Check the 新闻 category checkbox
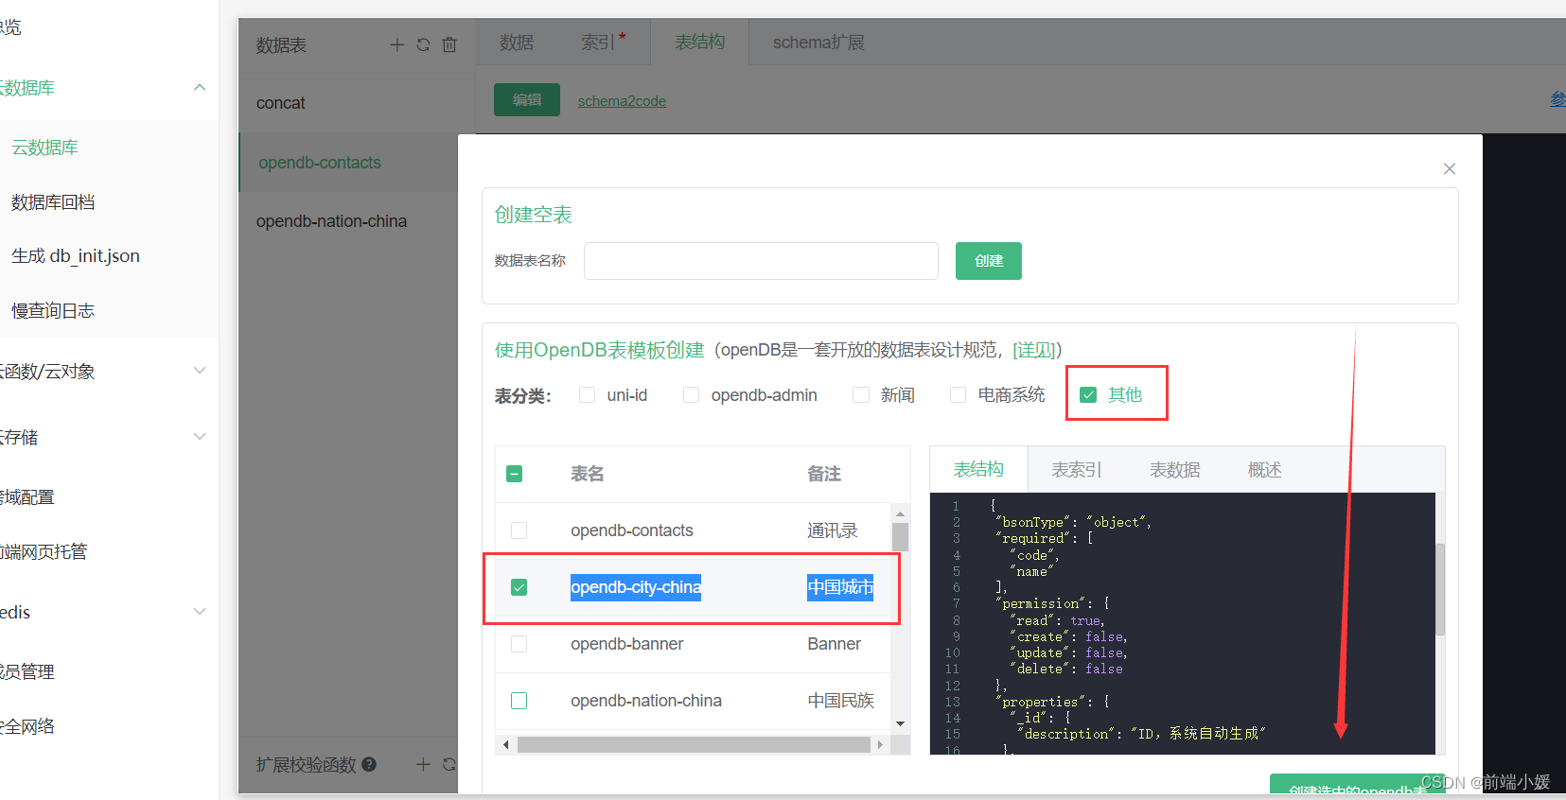This screenshot has height=800, width=1566. (860, 394)
